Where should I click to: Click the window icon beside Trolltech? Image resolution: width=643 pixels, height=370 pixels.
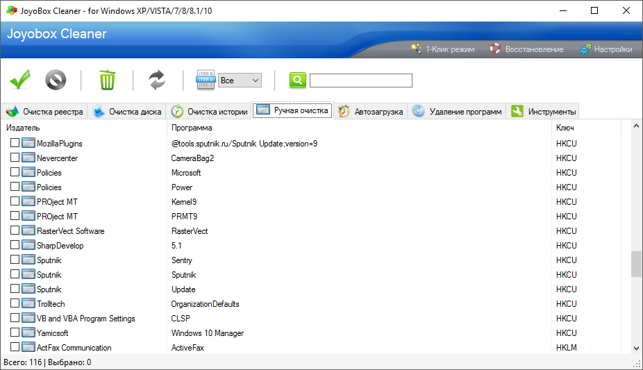(28, 303)
